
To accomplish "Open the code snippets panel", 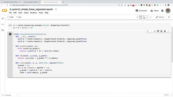I will point(3,24).
